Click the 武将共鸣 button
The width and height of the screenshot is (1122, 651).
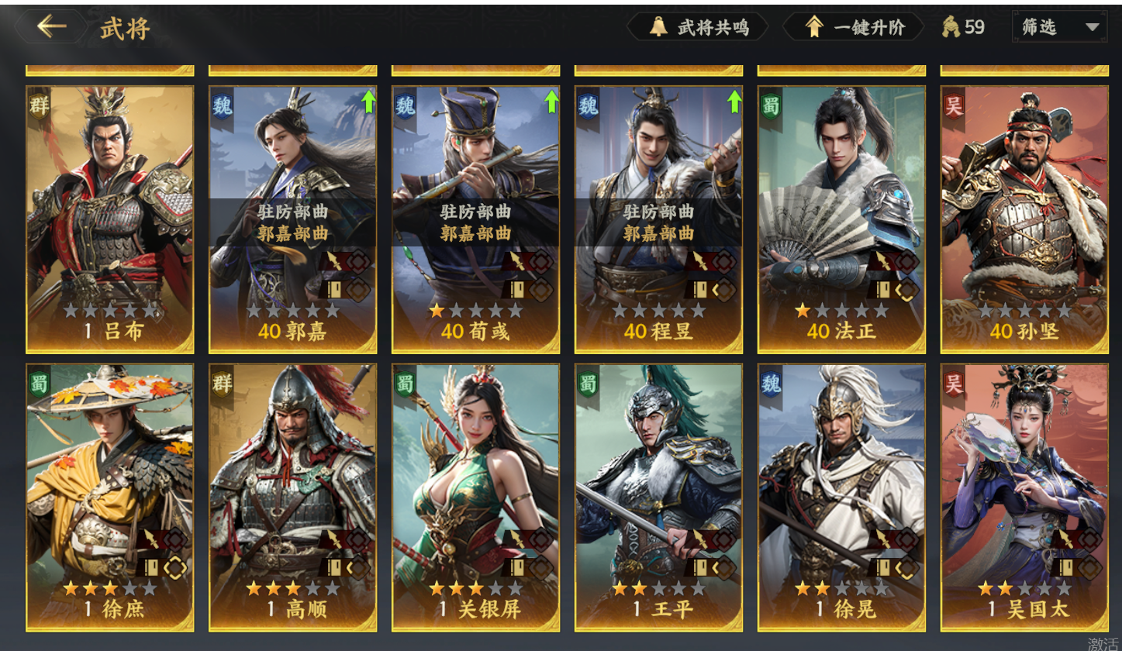coord(697,27)
